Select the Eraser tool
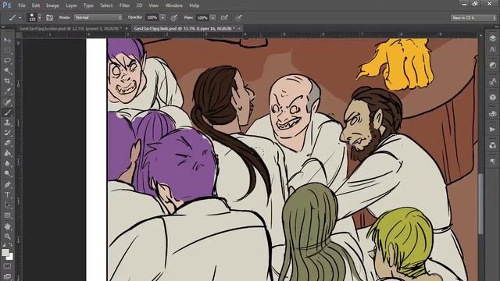 (x=7, y=143)
